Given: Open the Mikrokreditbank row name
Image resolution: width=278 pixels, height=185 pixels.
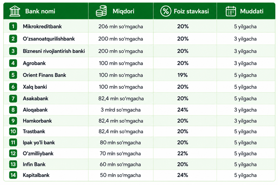Looking at the screenshot, I should pyautogui.click(x=42, y=27).
